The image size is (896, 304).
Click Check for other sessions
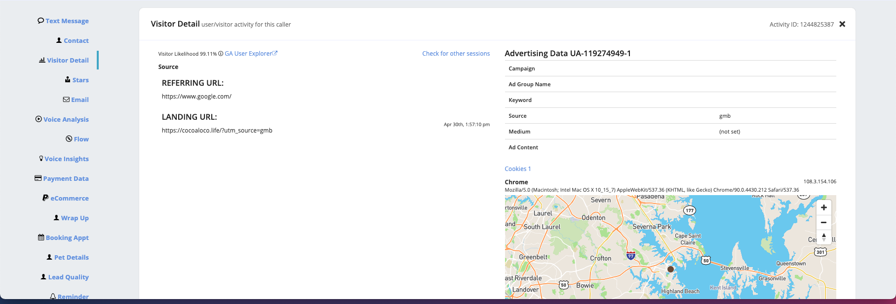[456, 54]
